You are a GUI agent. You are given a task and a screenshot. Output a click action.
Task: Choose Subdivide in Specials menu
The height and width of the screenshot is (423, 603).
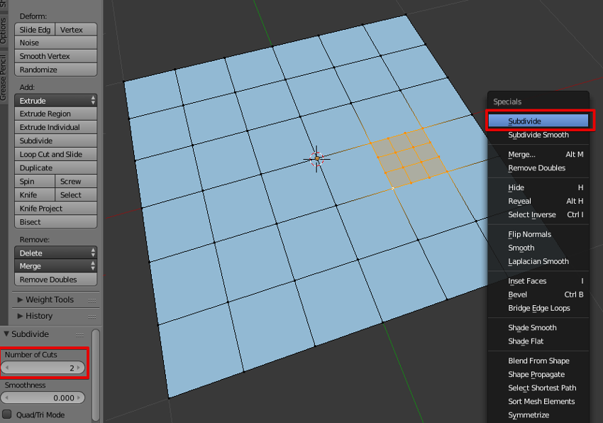pos(538,121)
